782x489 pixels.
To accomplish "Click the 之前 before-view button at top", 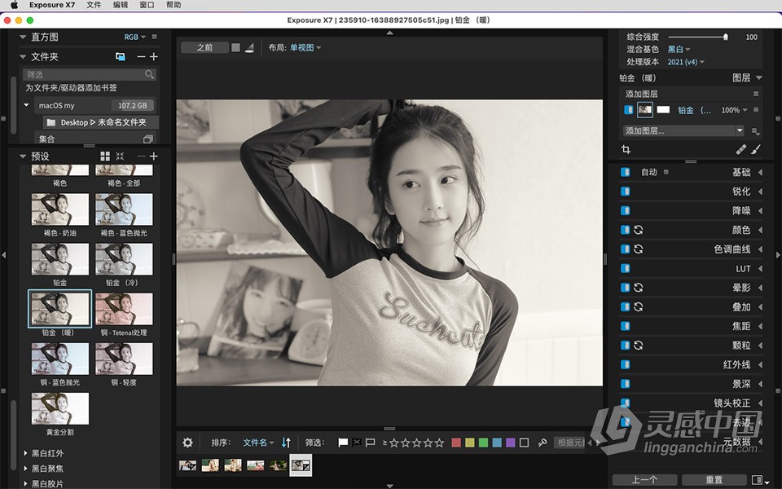I will (204, 48).
